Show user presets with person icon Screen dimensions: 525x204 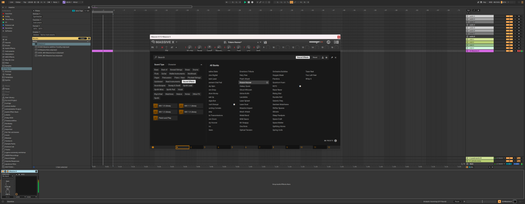click(322, 57)
